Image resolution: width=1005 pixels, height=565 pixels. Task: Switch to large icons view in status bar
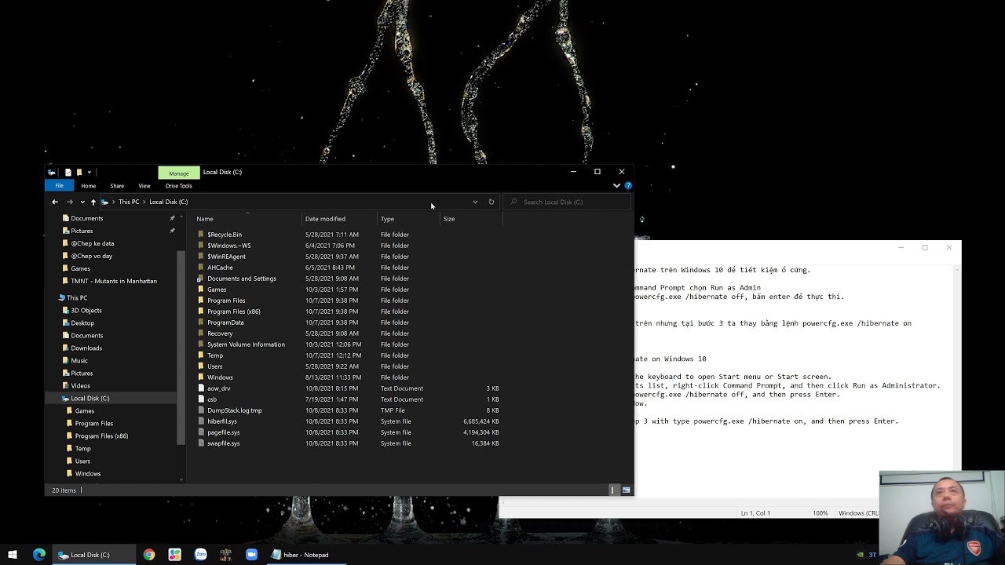click(626, 490)
